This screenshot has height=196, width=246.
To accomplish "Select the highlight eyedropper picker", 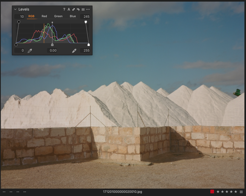I will [74, 50].
